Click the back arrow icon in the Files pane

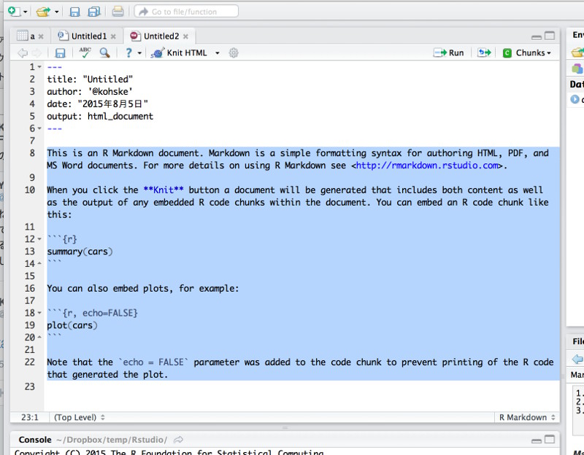(x=577, y=359)
